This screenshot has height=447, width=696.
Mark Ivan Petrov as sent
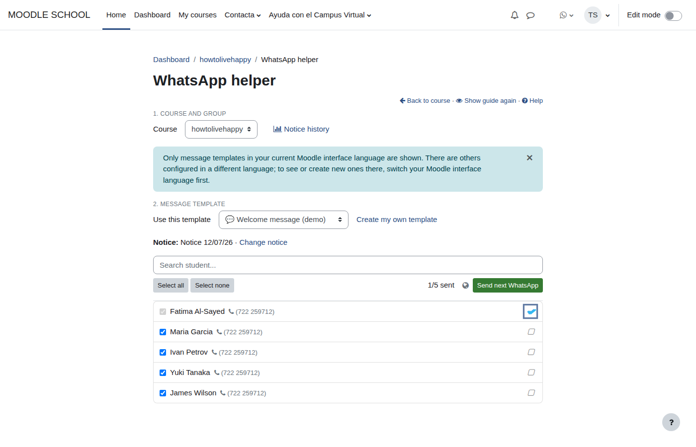coord(531,352)
